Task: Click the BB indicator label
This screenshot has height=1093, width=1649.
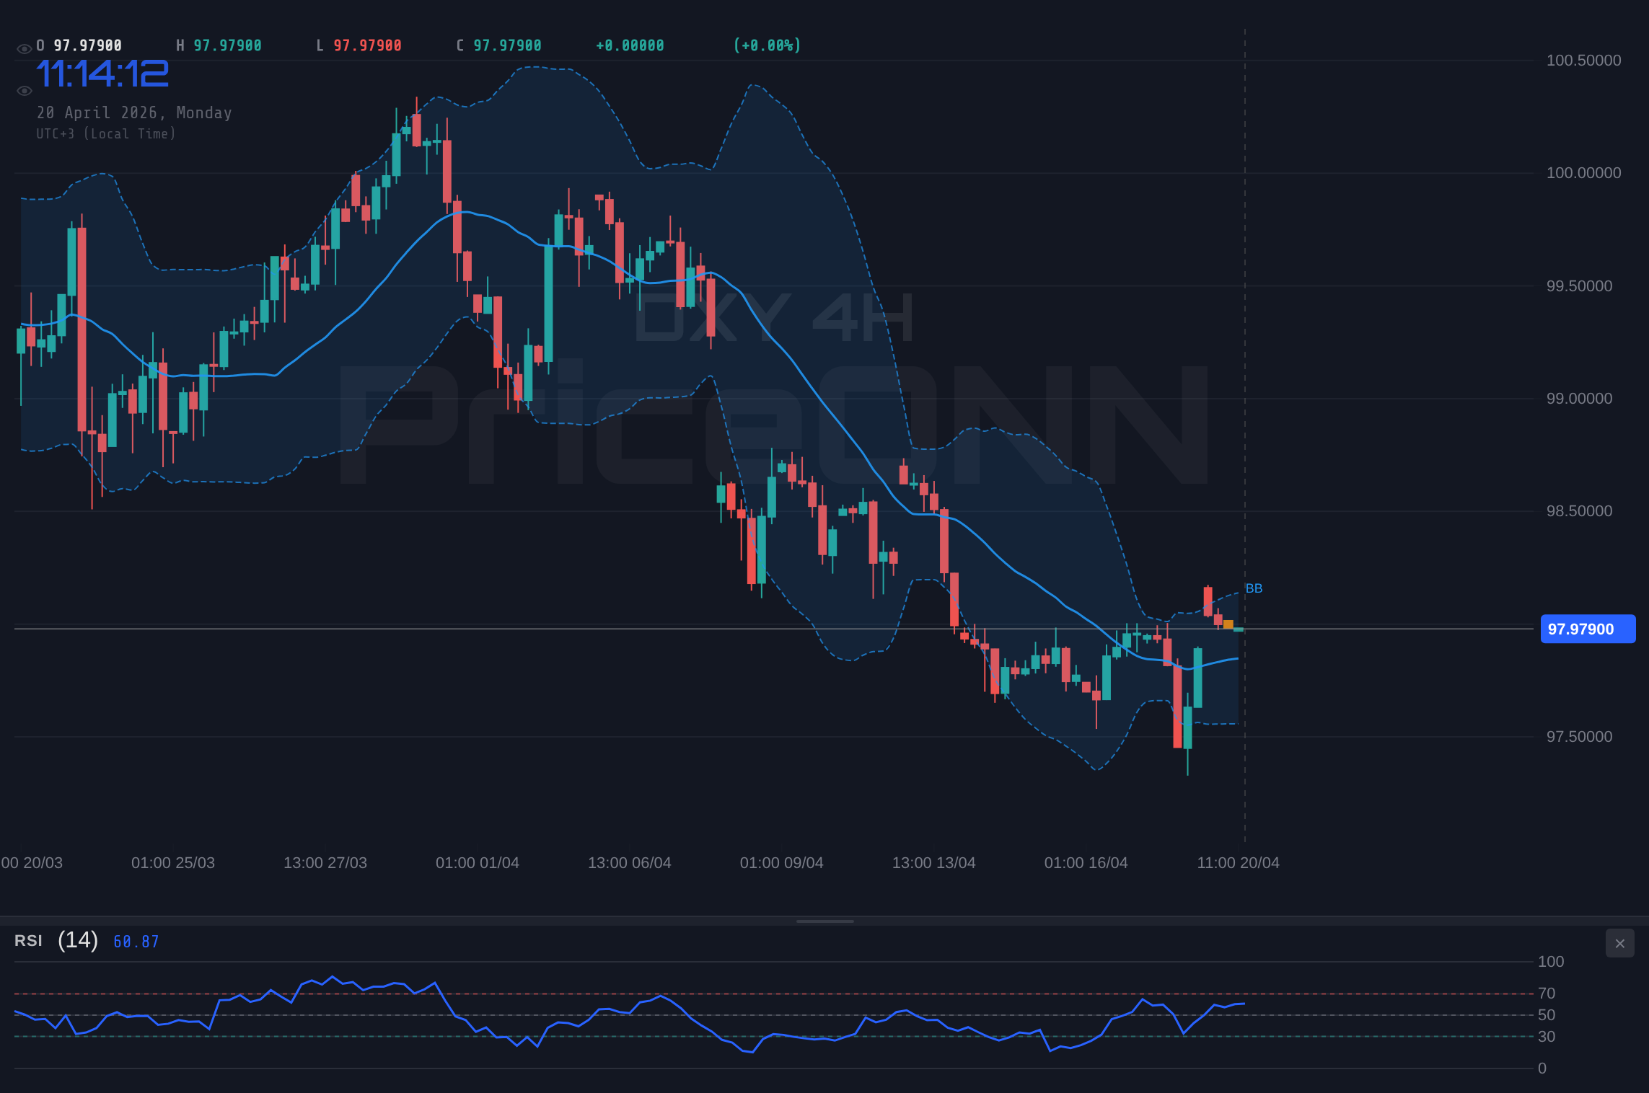Action: pos(1254,588)
